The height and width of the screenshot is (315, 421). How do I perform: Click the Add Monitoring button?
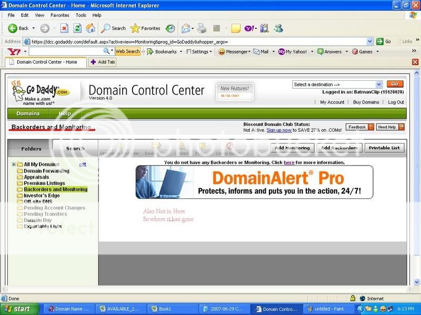[x=292, y=148]
